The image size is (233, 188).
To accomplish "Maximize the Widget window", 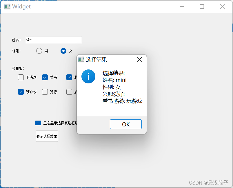I will click(202, 6).
